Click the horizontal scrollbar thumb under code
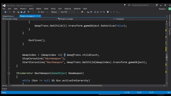Screen dimensions: 171x96 (57, 86)
